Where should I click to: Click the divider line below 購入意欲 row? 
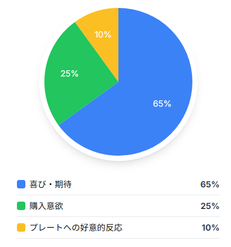pos(118,216)
